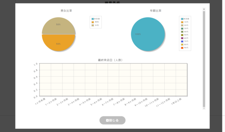
Task: Click the 未登録 swatch in gender legend
Action: [93, 19]
